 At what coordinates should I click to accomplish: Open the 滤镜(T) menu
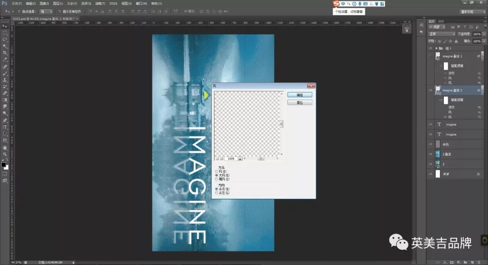click(x=100, y=4)
